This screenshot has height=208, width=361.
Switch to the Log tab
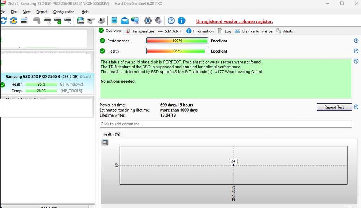coord(225,31)
